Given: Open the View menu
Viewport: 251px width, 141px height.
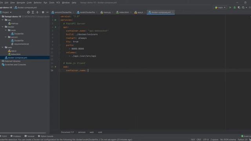Looking at the screenshot, I should tap(12, 3).
